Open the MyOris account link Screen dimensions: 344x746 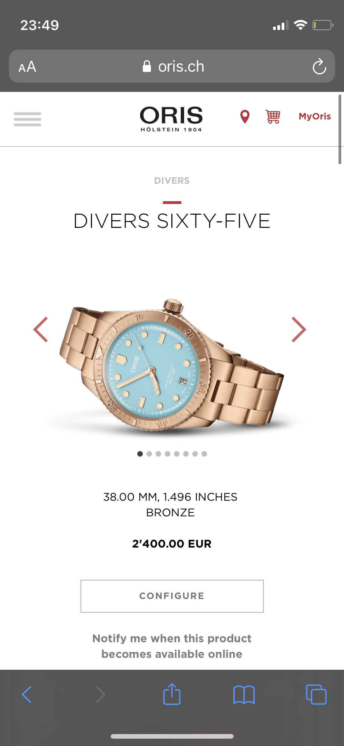(315, 116)
